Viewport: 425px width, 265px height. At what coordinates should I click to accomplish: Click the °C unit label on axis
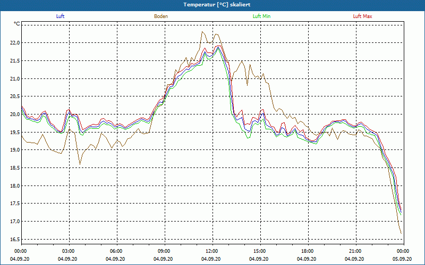tap(17, 24)
